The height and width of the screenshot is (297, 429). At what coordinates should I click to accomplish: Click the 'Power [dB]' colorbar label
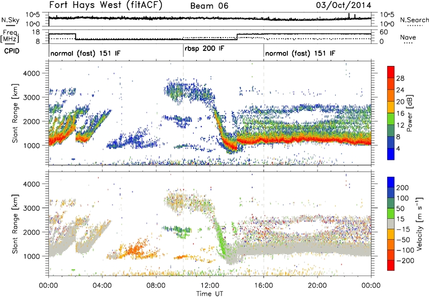pyautogui.click(x=409, y=113)
